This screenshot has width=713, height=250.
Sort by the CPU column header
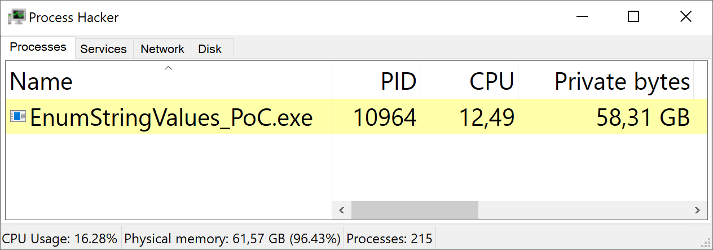pyautogui.click(x=491, y=82)
